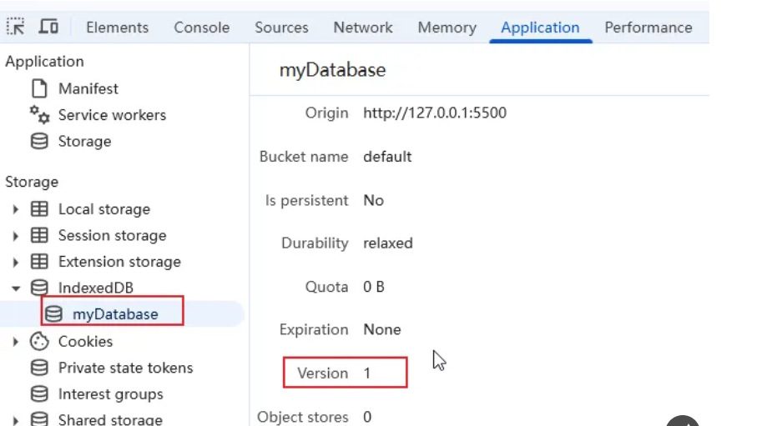Open the Performance tab

[648, 28]
